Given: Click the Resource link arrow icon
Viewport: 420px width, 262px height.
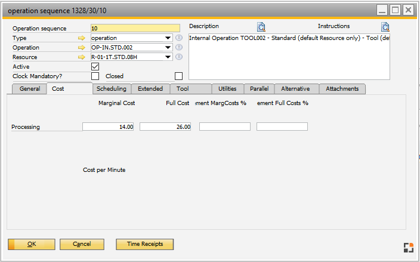Looking at the screenshot, I should 82,57.
